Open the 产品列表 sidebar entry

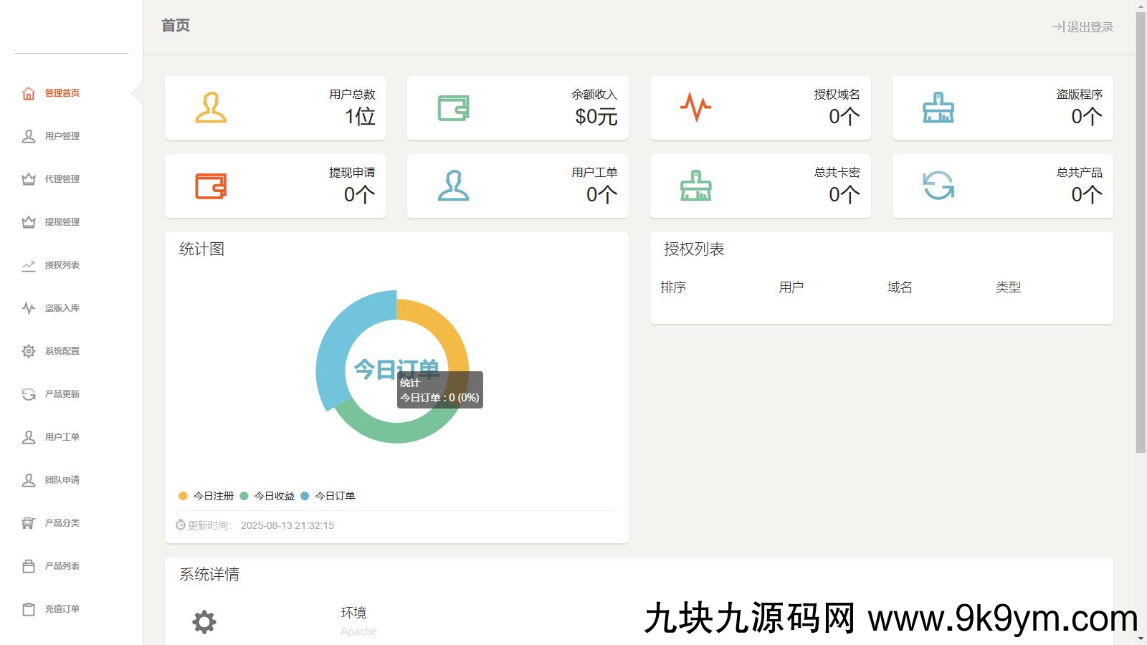62,566
